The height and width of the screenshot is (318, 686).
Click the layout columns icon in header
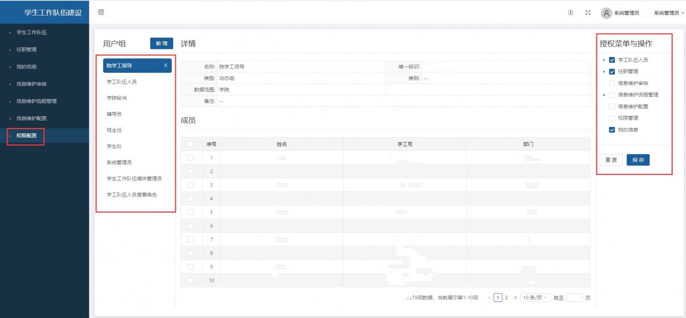(x=571, y=13)
